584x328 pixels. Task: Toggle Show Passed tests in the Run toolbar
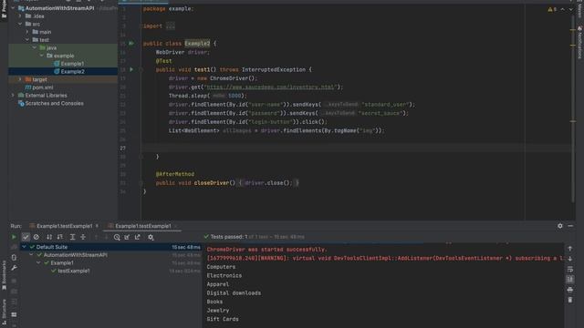click(x=26, y=237)
